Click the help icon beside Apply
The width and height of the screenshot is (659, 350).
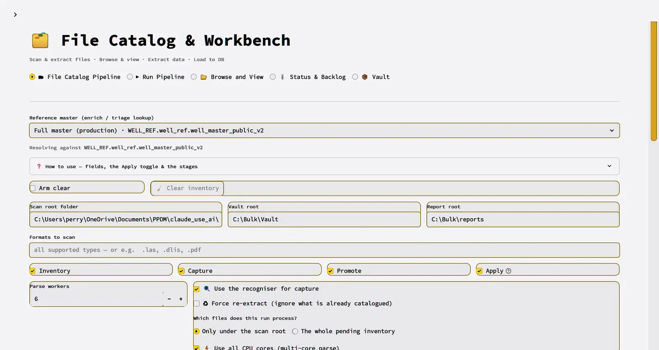point(509,271)
